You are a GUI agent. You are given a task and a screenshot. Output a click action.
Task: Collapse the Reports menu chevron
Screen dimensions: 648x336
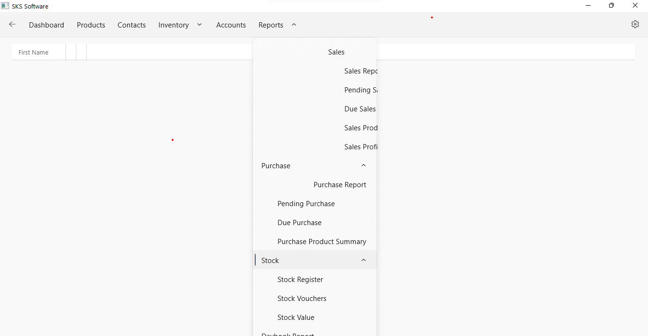click(294, 25)
